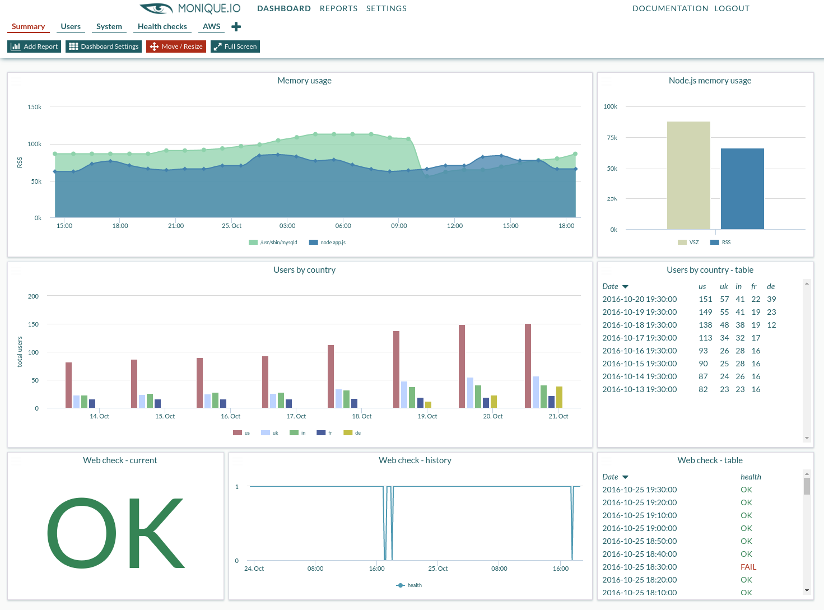Open the Reports menu item
The image size is (824, 610).
tap(338, 8)
